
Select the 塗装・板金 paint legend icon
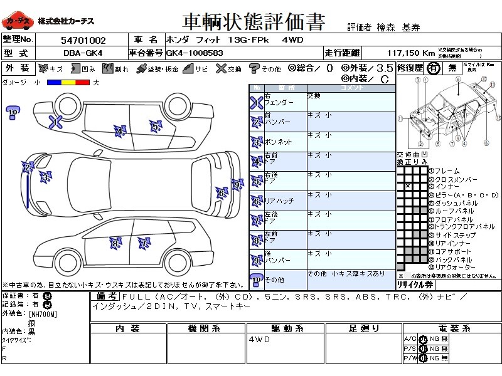(141, 69)
